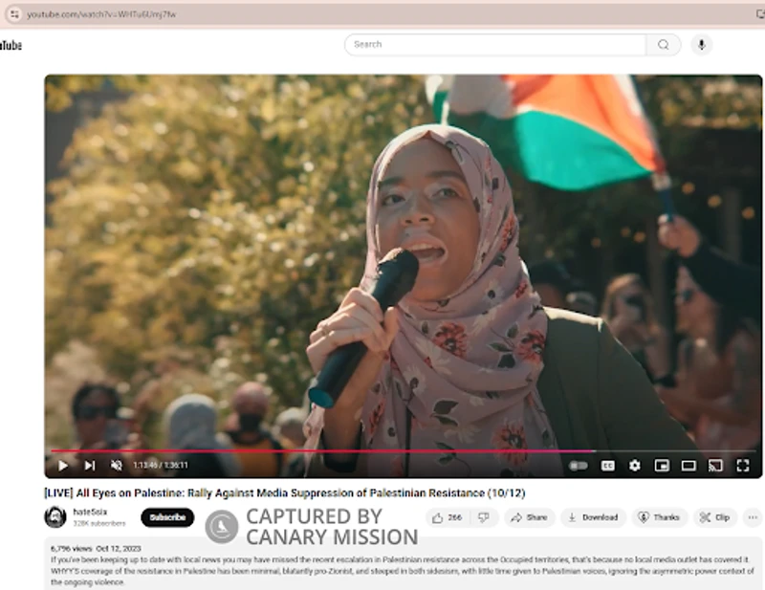765x590 pixels.
Task: Send a Thanks to the creator
Action: coord(659,517)
